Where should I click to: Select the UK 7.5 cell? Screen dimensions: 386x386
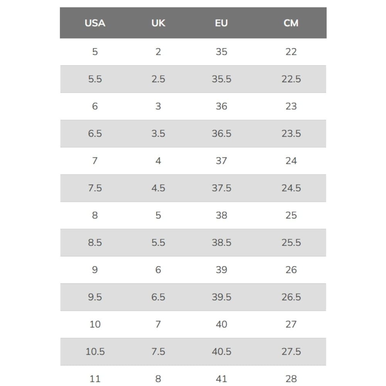click(158, 352)
